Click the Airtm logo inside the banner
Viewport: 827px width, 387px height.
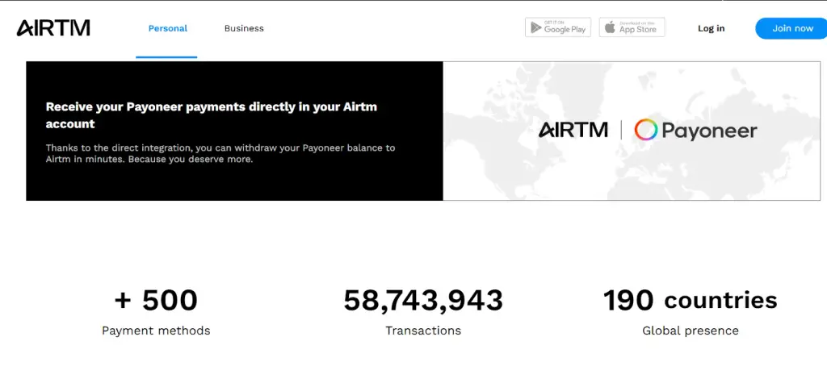coord(573,130)
